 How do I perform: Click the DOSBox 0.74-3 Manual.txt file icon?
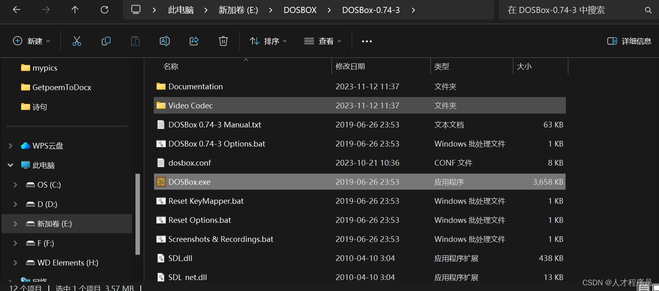tap(161, 125)
